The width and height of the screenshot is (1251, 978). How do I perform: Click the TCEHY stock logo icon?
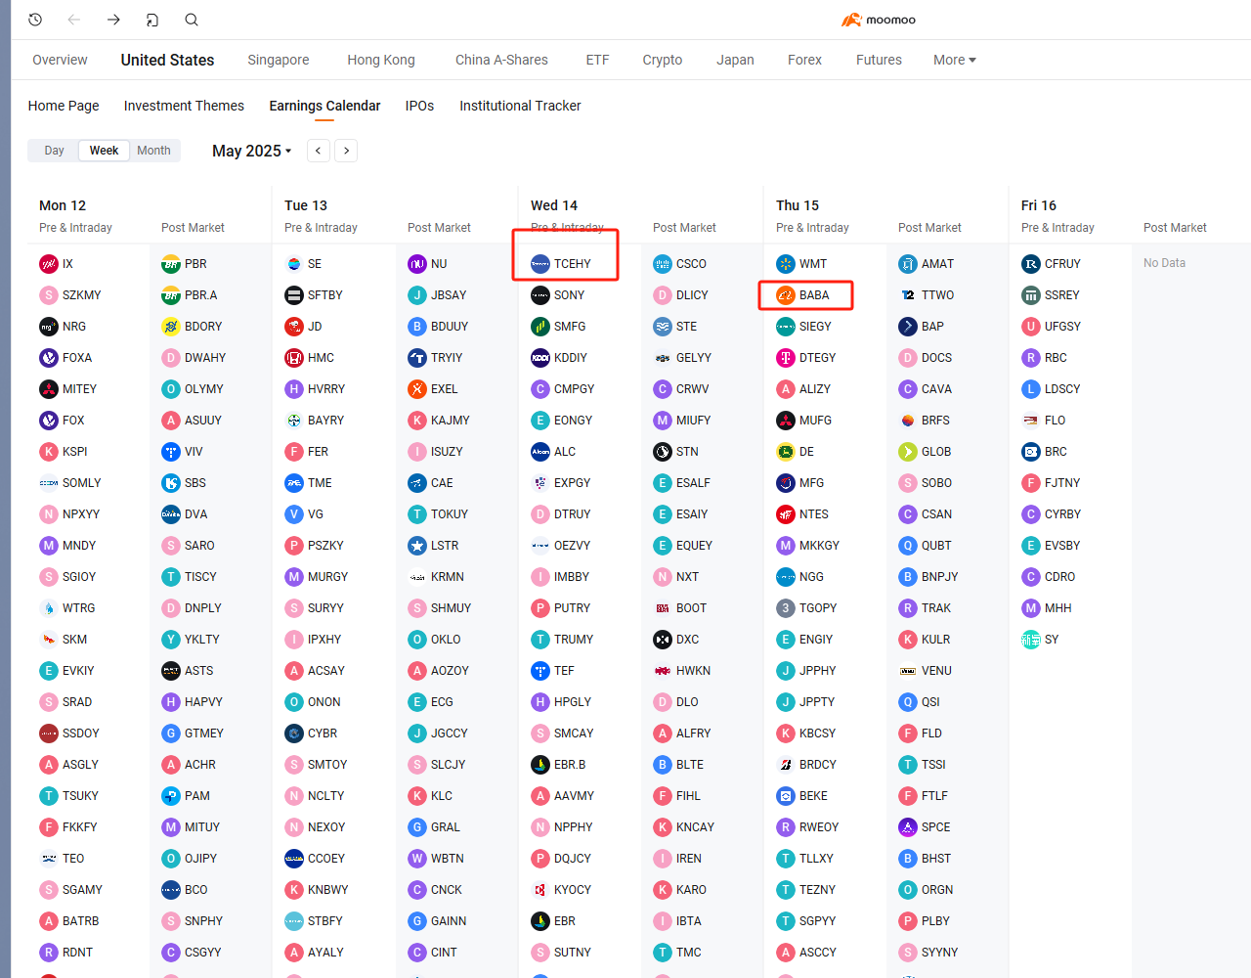click(540, 264)
